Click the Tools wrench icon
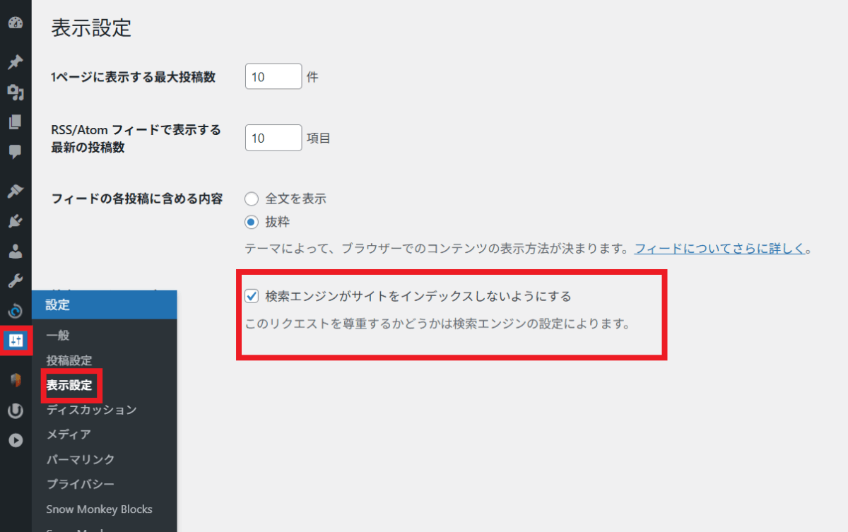 [16, 281]
